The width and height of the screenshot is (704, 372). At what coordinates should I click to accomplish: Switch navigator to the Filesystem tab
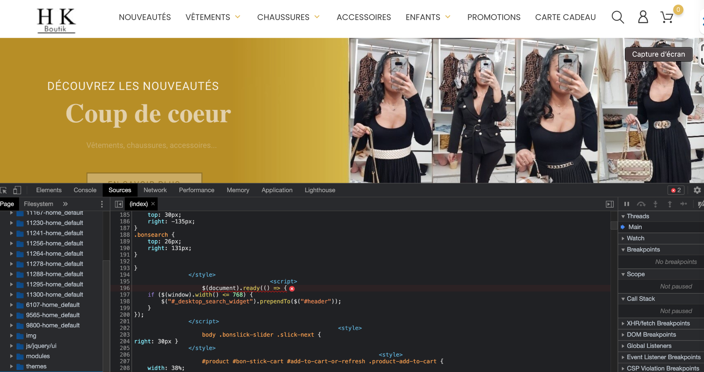[38, 204]
